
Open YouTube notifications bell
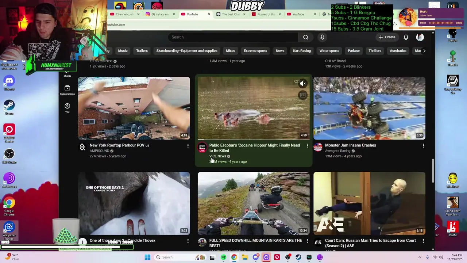[406, 37]
